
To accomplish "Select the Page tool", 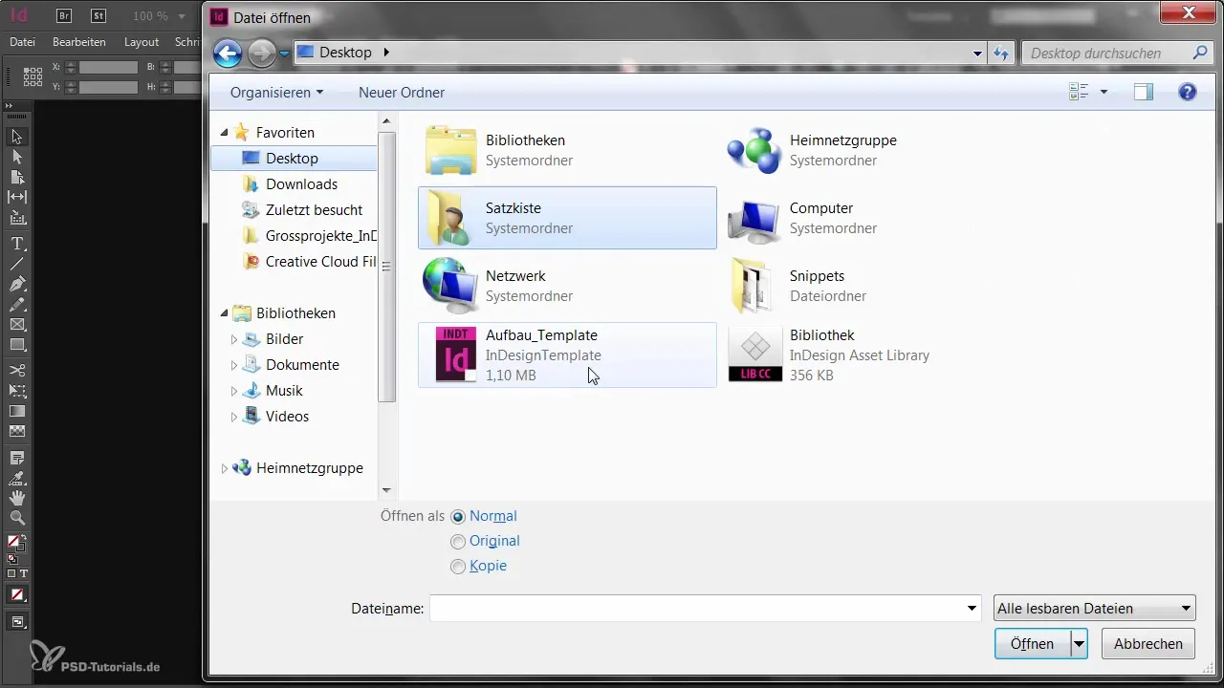I will click(17, 177).
